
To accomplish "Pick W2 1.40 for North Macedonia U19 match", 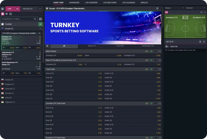I will pos(34,73).
